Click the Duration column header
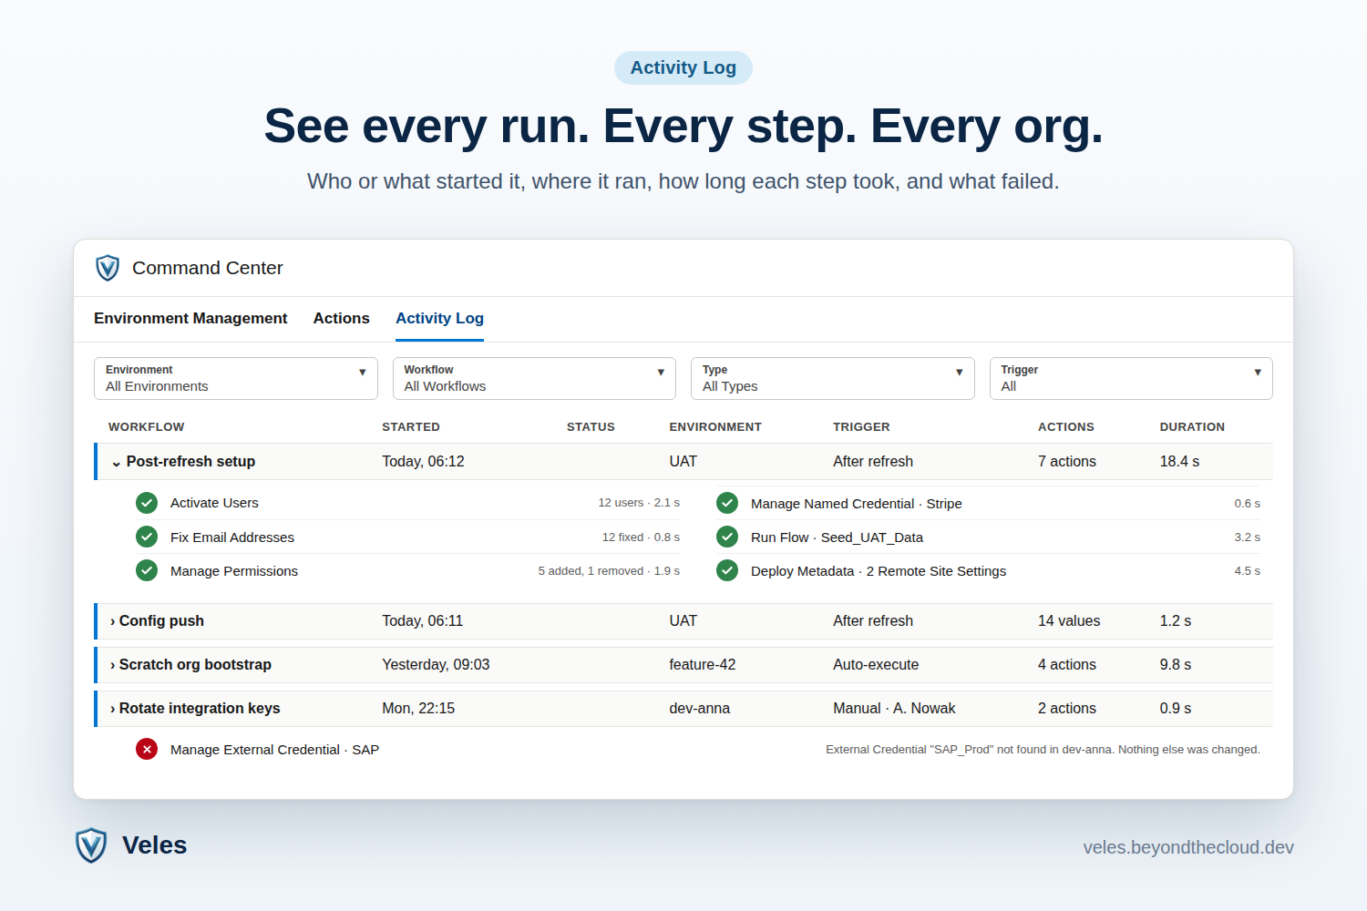 pyautogui.click(x=1192, y=427)
